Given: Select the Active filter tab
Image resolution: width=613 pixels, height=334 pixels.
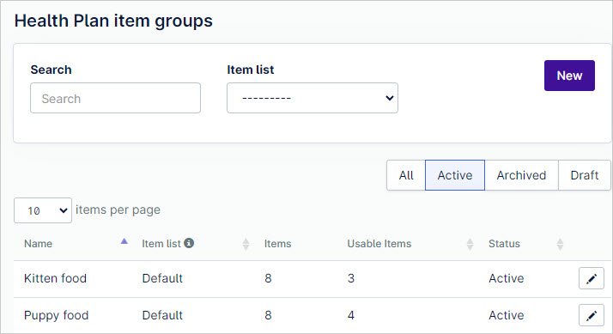Looking at the screenshot, I should point(455,175).
